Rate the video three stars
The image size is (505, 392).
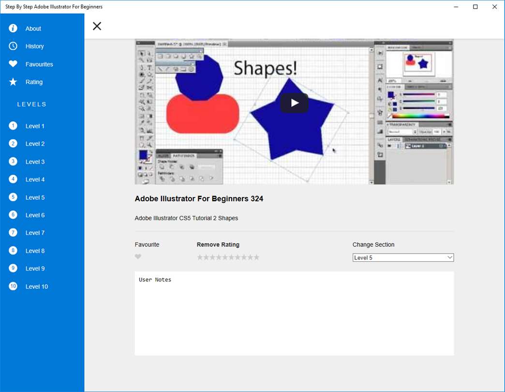(212, 257)
